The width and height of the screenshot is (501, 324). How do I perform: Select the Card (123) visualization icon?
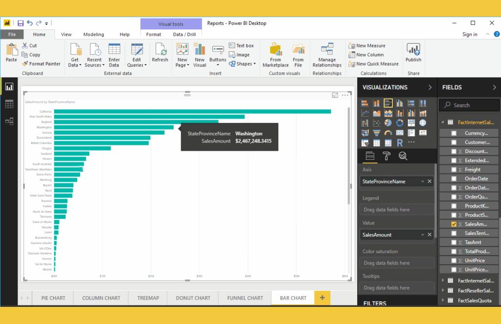[x=399, y=133]
